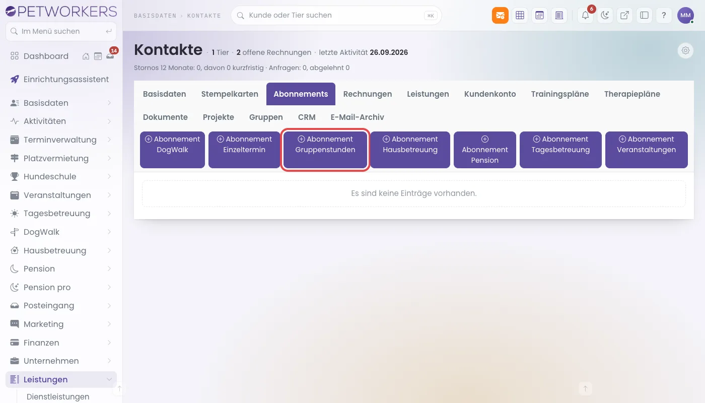Expand the Terminverwaltung sidebar menu
The height and width of the screenshot is (403, 705).
tap(60, 140)
